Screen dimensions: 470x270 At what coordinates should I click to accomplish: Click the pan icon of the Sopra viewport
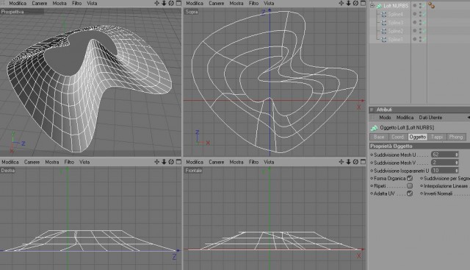[341, 3]
